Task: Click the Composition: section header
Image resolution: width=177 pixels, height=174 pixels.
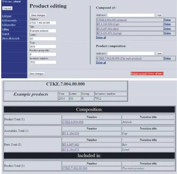Action: pos(89,110)
